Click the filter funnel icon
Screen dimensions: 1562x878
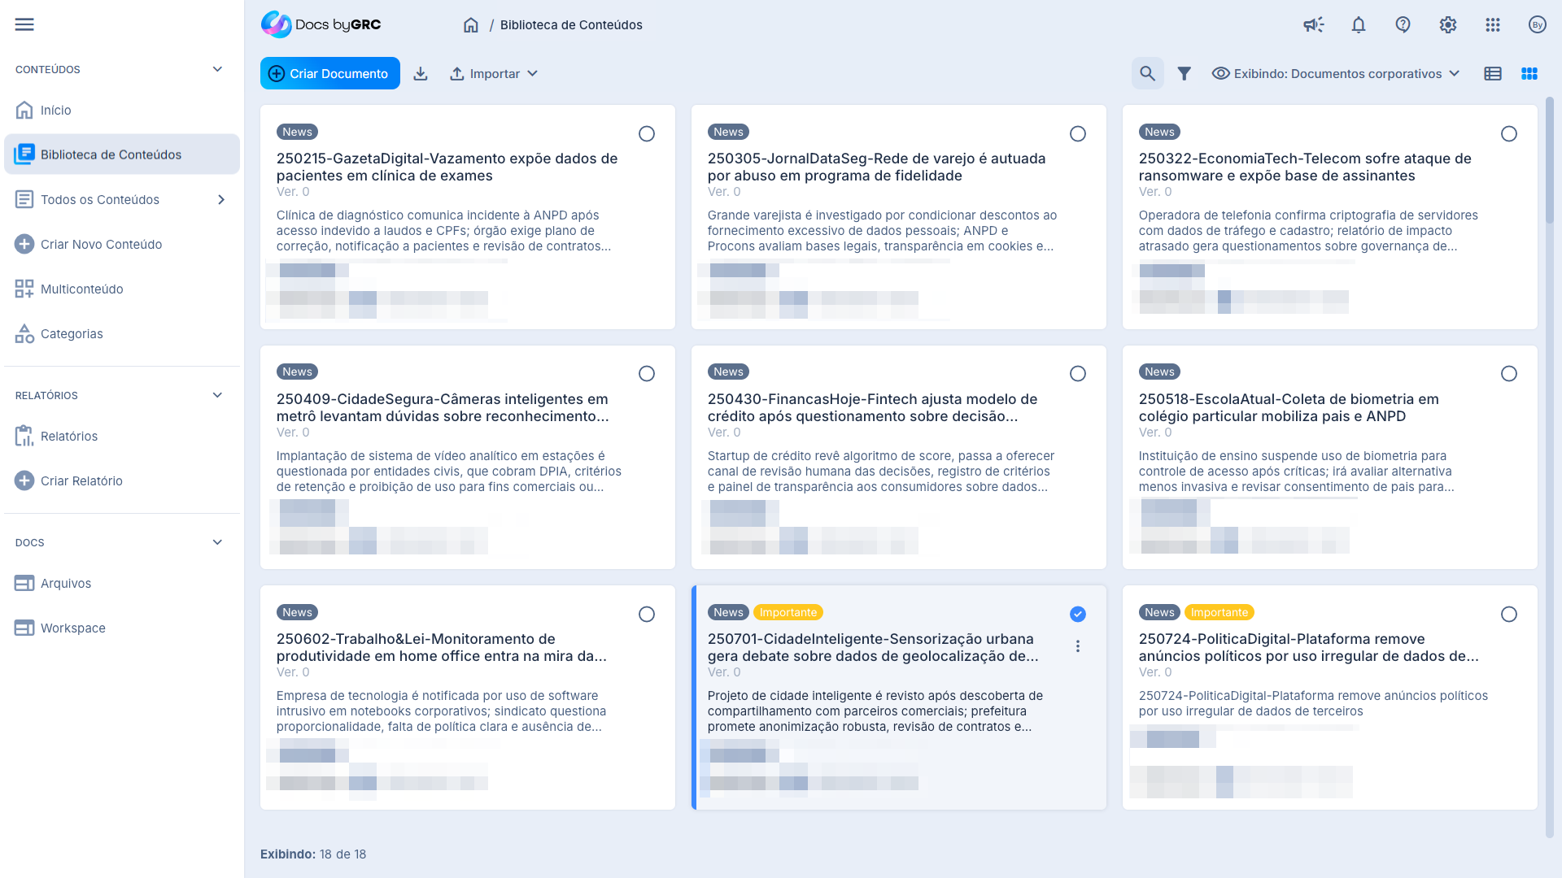1184,74
